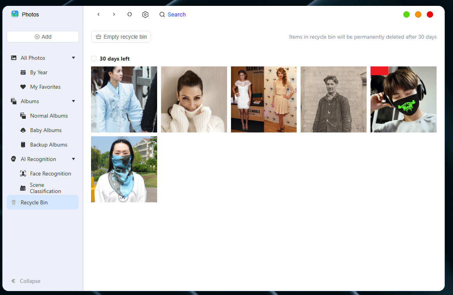Select photo of woman in light blue robe
The height and width of the screenshot is (295, 453).
(x=124, y=99)
